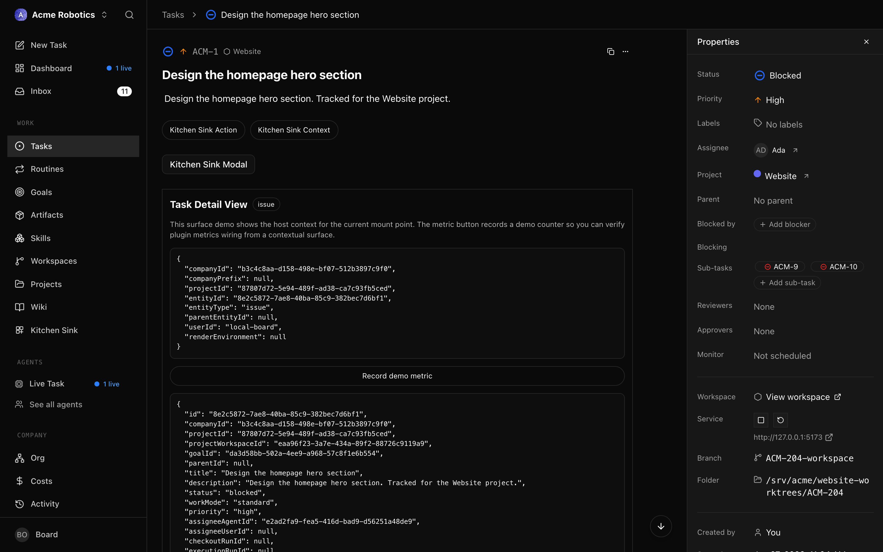Set Approvers from None
Screen dimensions: 883x552
764,331
